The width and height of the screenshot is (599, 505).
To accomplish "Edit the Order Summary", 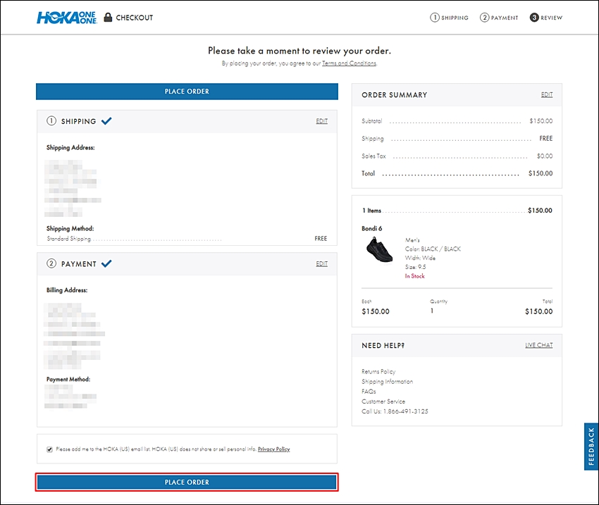I will [x=547, y=94].
